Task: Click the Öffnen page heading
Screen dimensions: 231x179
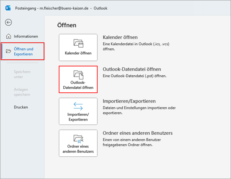Action: coord(67,25)
